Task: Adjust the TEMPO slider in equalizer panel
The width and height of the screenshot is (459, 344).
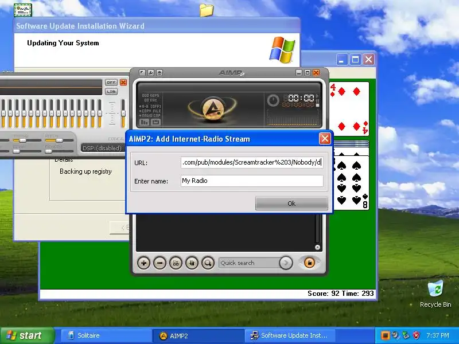Action: [x=27, y=140]
